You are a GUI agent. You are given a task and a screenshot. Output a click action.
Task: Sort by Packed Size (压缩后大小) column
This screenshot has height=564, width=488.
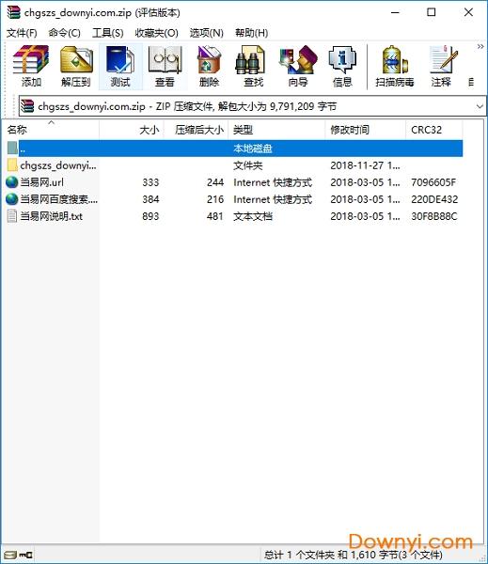coord(197,130)
